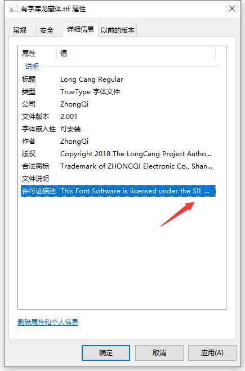
Task: Select the 详细信息 tab
Action: [x=81, y=29]
